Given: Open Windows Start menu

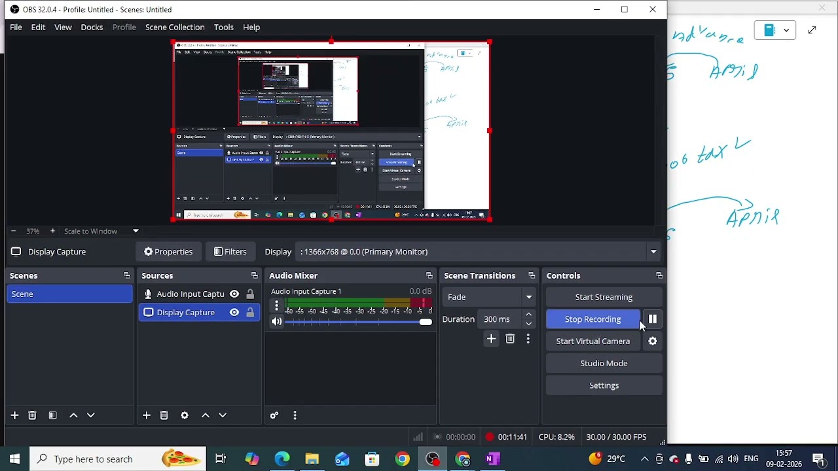Looking at the screenshot, I should point(14,459).
